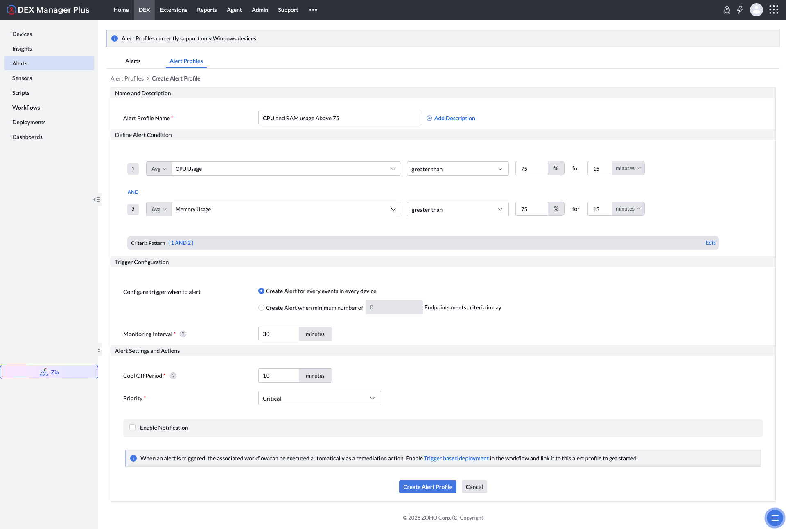This screenshot has height=529, width=786.
Task: Click condition 2 threshold value field
Action: coord(531,209)
